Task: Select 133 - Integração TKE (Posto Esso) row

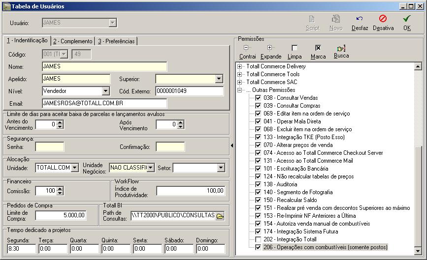Action: 304,137
